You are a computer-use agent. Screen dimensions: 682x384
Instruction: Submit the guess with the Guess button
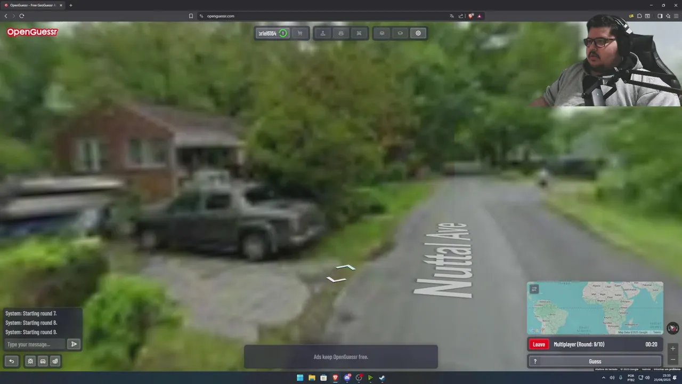595,361
